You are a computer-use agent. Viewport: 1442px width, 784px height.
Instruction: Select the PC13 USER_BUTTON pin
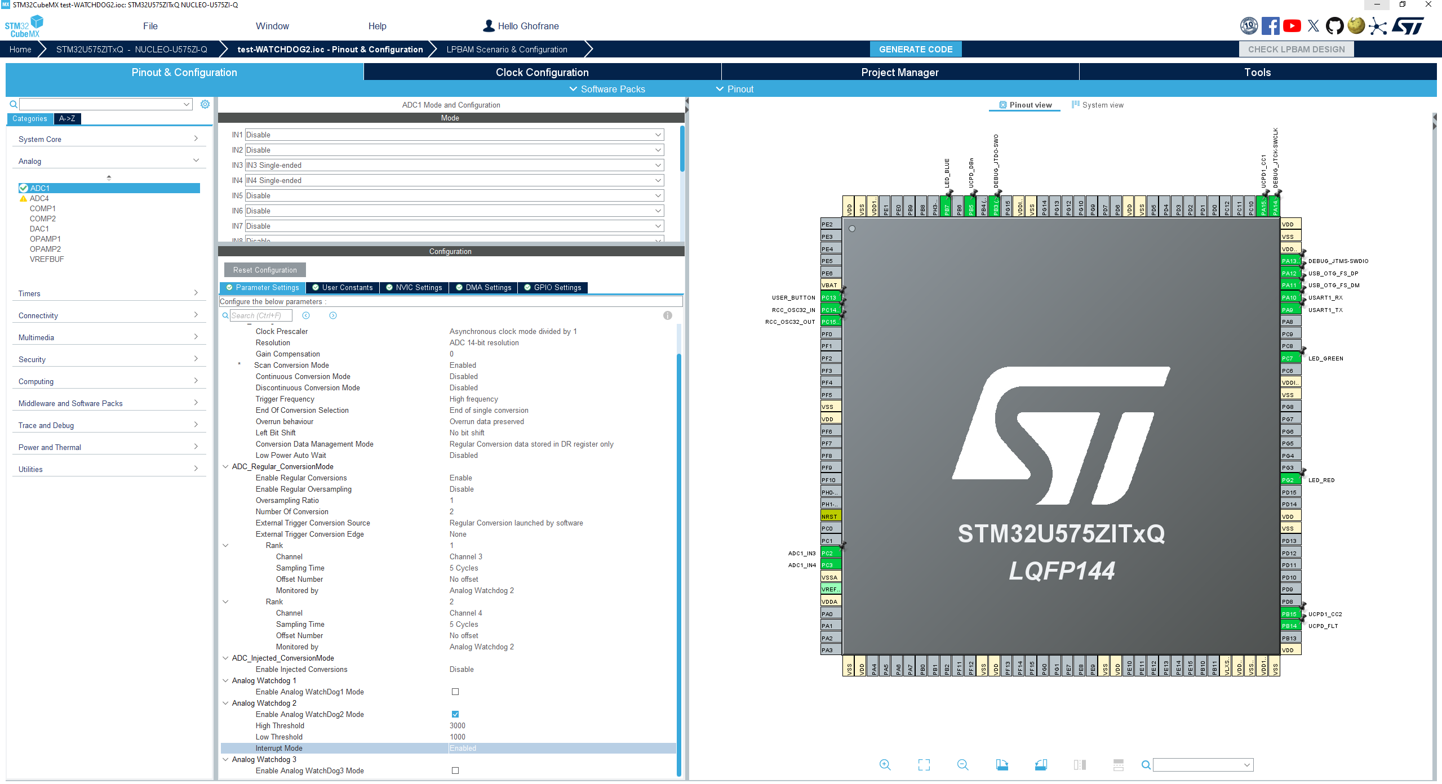pyautogui.click(x=830, y=297)
